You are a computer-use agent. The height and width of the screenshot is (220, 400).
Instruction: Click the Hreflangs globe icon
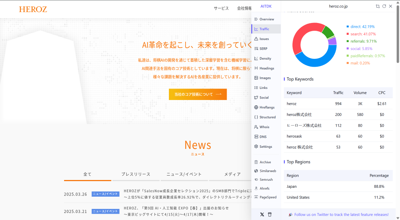pos(256,107)
